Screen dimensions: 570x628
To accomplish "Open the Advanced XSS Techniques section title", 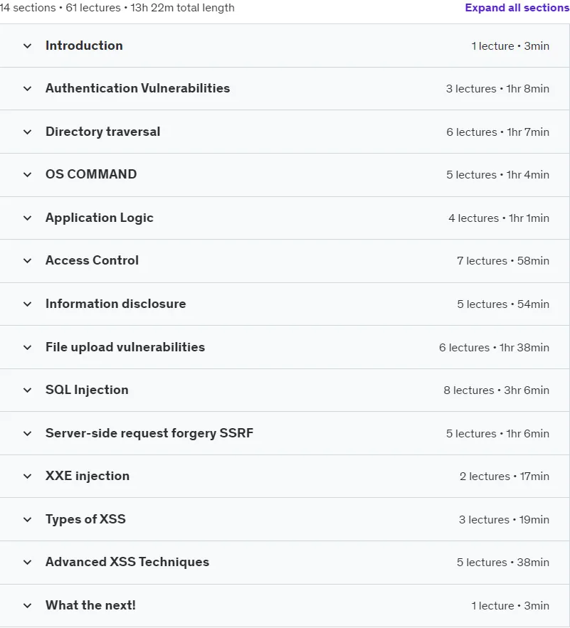I will (x=127, y=562).
